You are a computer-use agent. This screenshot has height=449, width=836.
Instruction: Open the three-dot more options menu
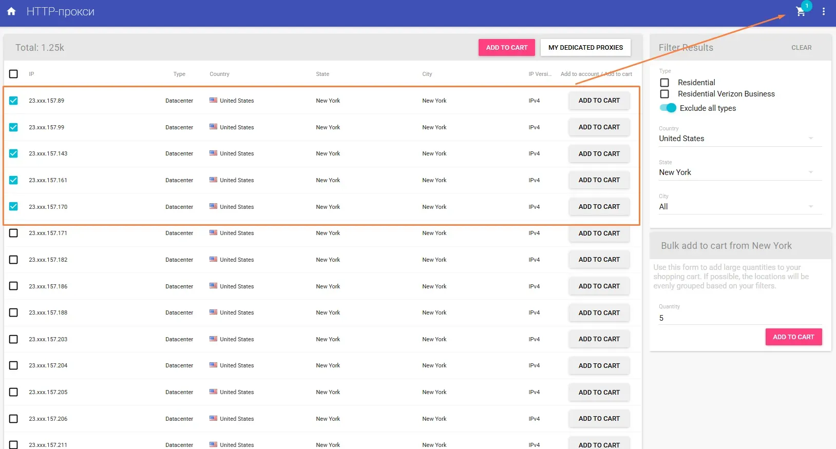tap(823, 11)
